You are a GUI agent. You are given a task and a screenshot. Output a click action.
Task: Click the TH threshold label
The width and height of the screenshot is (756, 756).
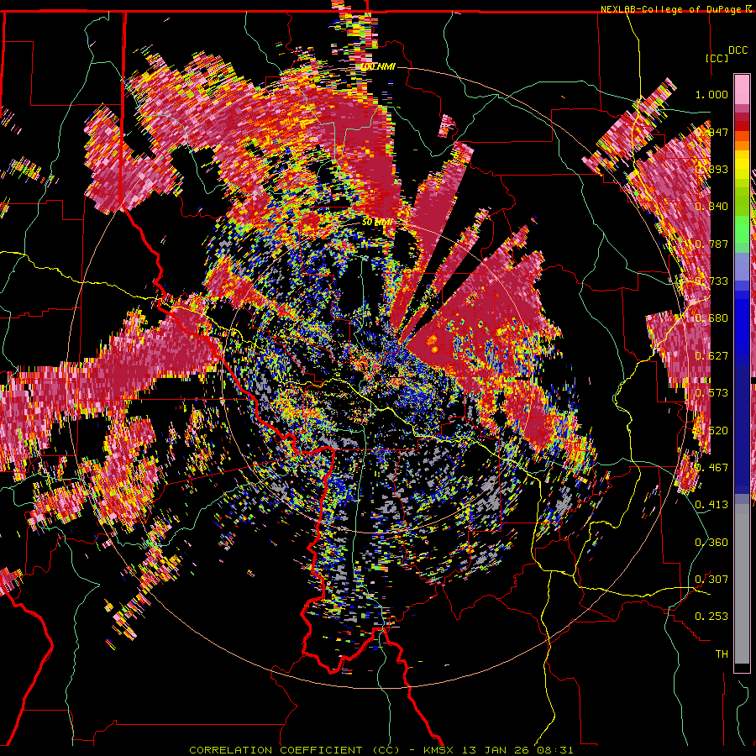(722, 654)
